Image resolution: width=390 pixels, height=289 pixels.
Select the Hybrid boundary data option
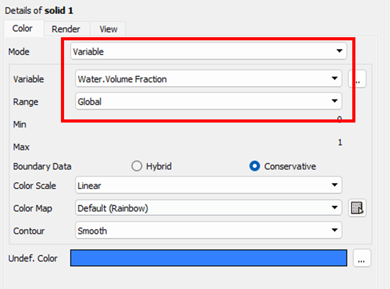[x=151, y=166]
